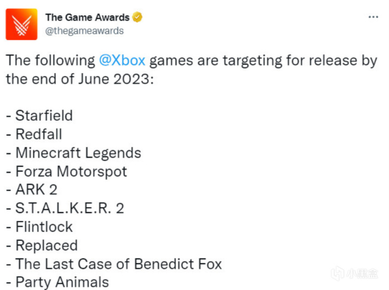Click The Game Awards profile avatar logo

(22, 24)
